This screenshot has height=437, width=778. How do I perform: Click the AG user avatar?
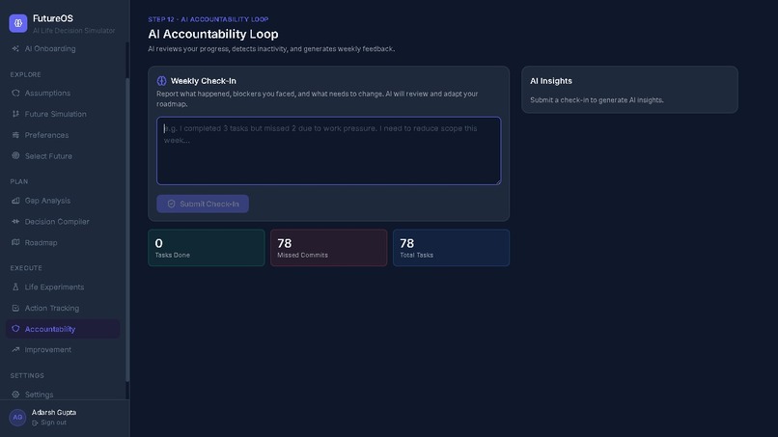pos(17,417)
